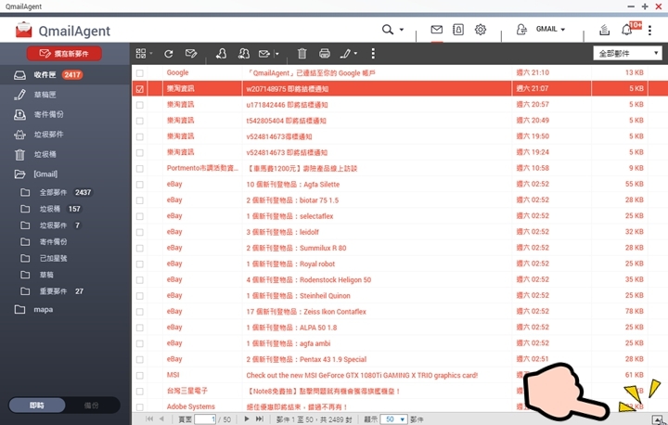Open the 寄件備份 sent folder
This screenshot has height=425, width=668.
(x=65, y=114)
